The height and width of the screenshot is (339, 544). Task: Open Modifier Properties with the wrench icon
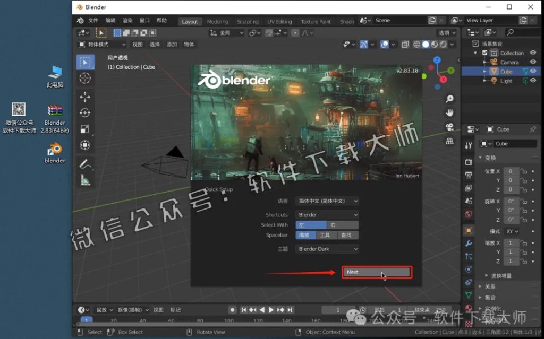click(469, 243)
